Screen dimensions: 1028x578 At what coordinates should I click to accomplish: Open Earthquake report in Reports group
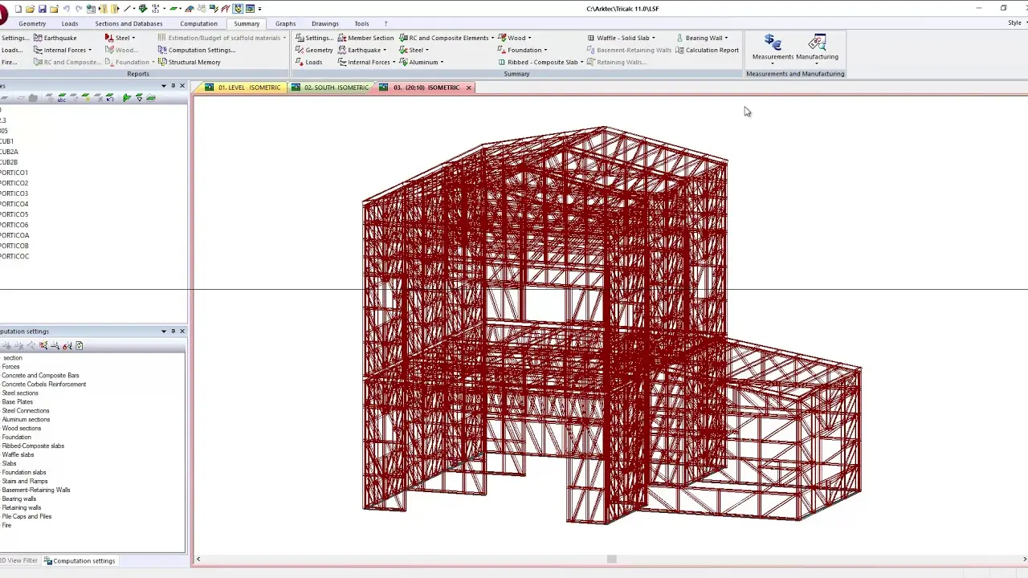coord(55,38)
